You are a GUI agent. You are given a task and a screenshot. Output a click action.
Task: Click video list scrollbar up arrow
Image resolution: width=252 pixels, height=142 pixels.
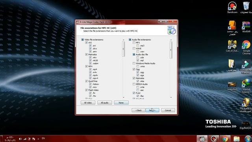coord(124,40)
